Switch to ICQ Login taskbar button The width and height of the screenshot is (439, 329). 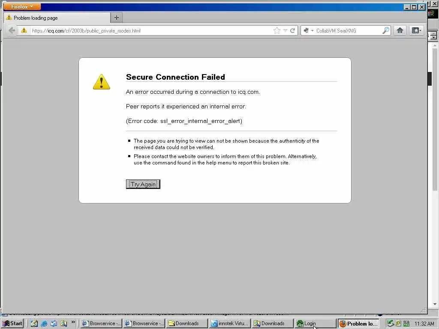point(316,323)
